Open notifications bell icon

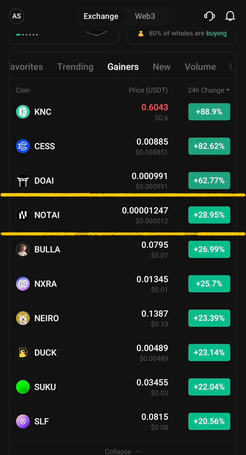tap(230, 16)
